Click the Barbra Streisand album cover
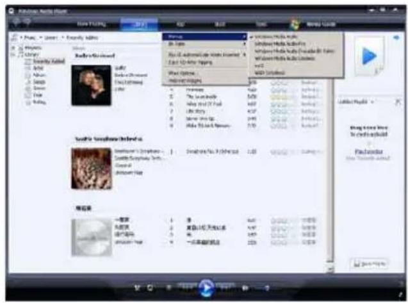Screen dimensions: 408x303 pyautogui.click(x=91, y=85)
